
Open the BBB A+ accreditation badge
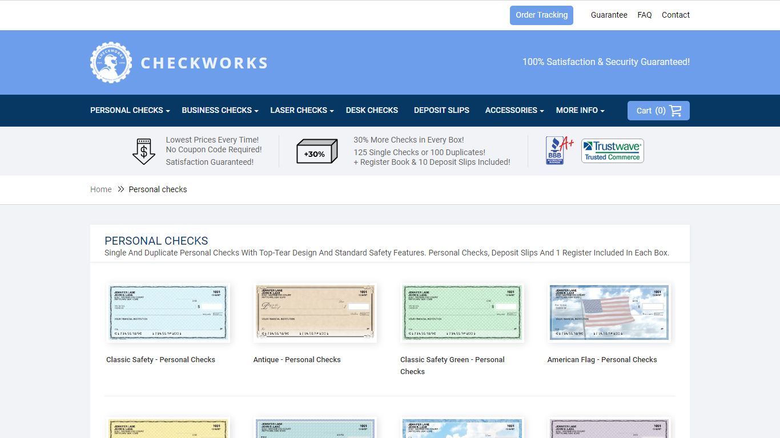click(560, 151)
